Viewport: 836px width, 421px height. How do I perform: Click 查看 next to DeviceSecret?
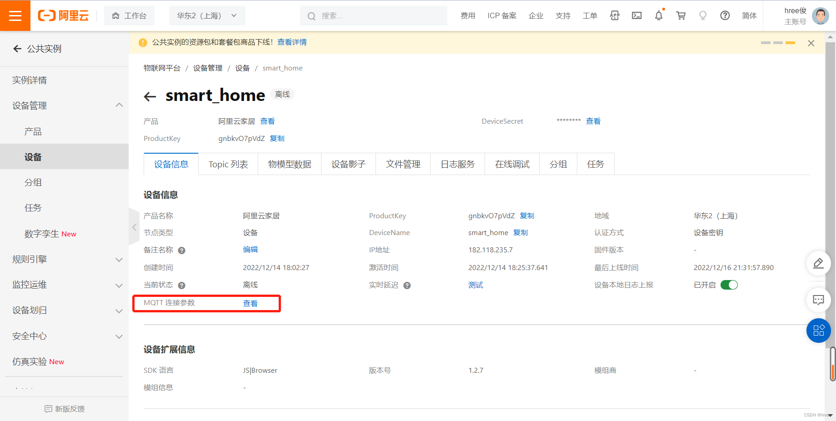593,121
